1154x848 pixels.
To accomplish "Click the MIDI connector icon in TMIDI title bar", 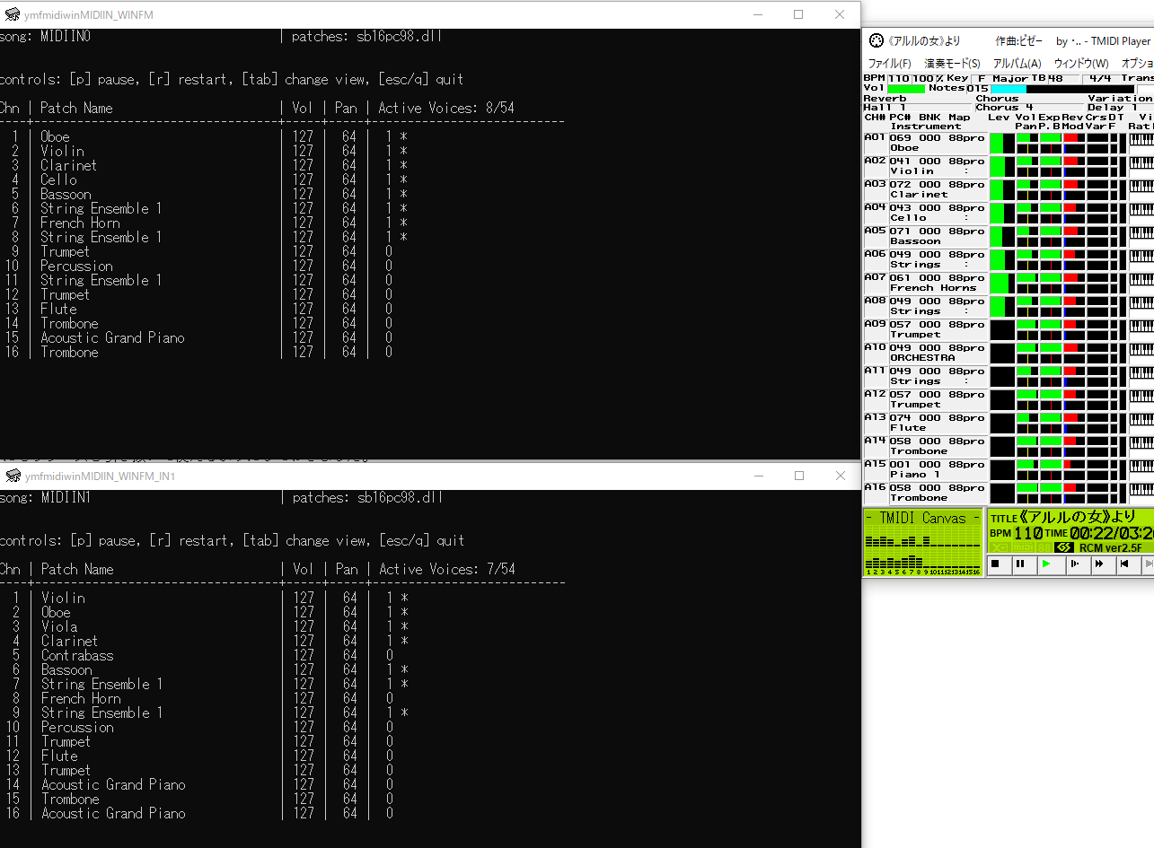I will coord(876,40).
